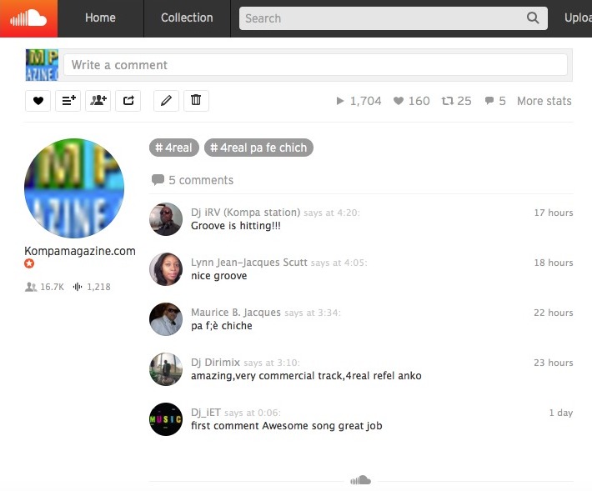
Task: Open Dj_iET profile
Action: [x=206, y=413]
